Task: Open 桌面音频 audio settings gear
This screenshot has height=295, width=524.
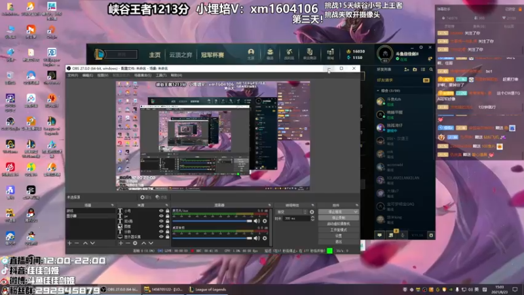Action: (x=265, y=238)
